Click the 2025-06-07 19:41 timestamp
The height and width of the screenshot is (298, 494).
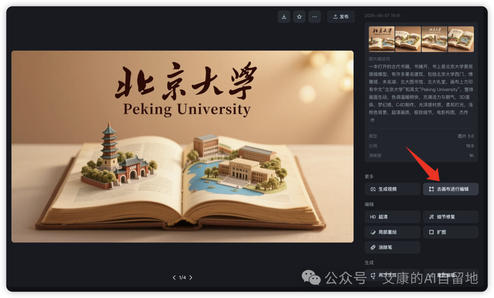(382, 16)
